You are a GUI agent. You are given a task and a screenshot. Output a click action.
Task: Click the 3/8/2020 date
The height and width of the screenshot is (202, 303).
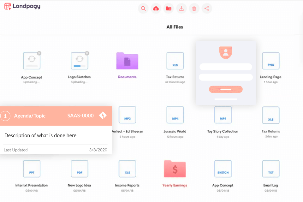pos(98,150)
